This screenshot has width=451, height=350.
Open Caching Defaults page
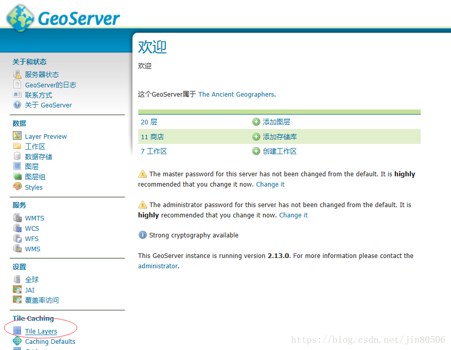50,342
